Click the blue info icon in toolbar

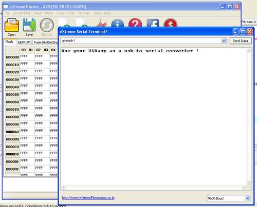coord(118,23)
